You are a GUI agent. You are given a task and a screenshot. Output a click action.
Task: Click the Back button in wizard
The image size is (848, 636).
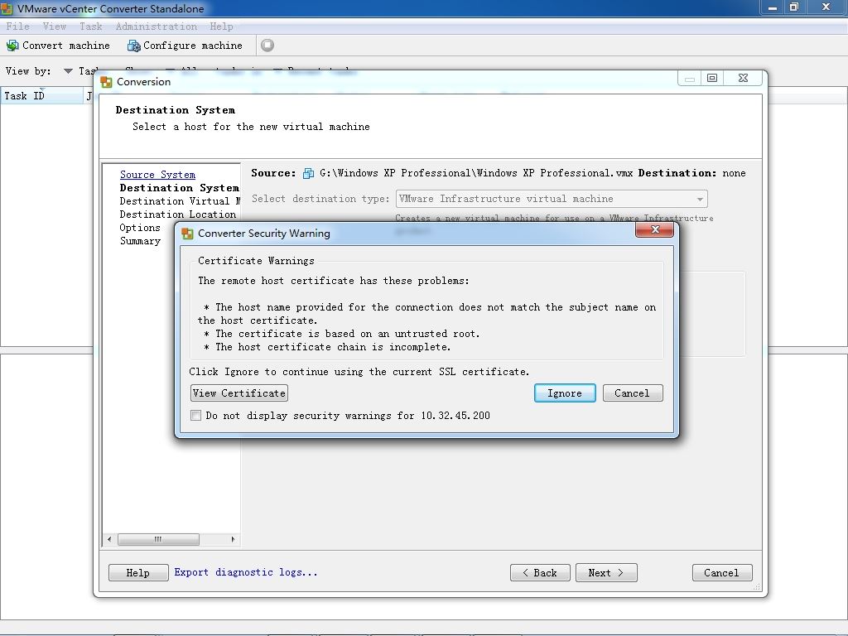540,573
